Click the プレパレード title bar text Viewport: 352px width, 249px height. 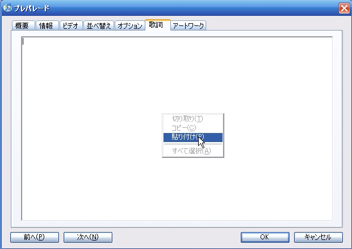32,8
